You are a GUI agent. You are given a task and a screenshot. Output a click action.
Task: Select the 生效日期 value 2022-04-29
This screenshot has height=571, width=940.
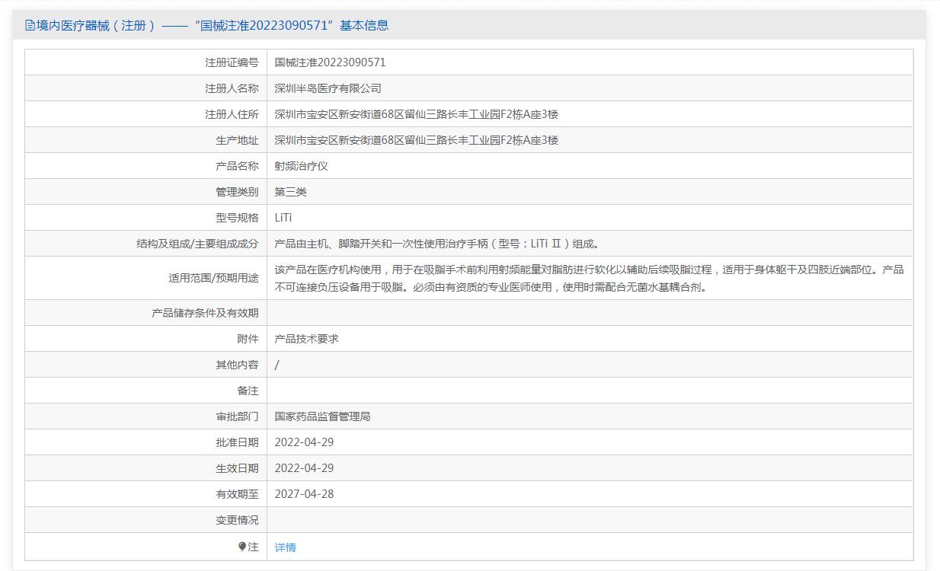coord(304,468)
